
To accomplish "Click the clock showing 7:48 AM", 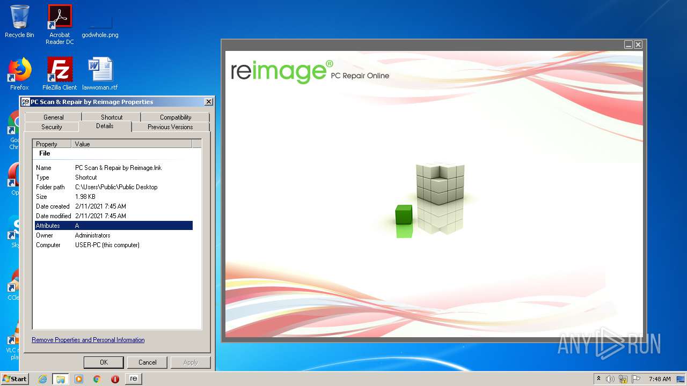I will (660, 379).
